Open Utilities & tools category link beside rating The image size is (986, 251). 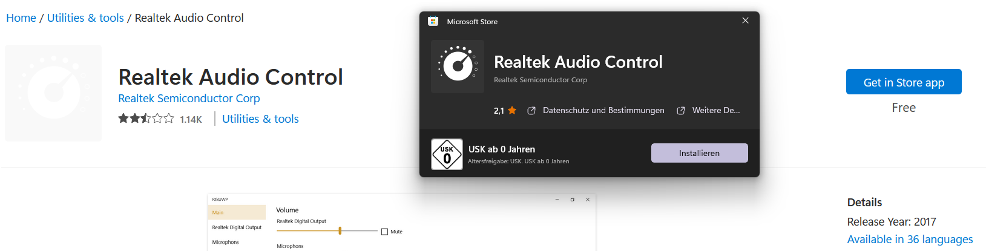260,119
